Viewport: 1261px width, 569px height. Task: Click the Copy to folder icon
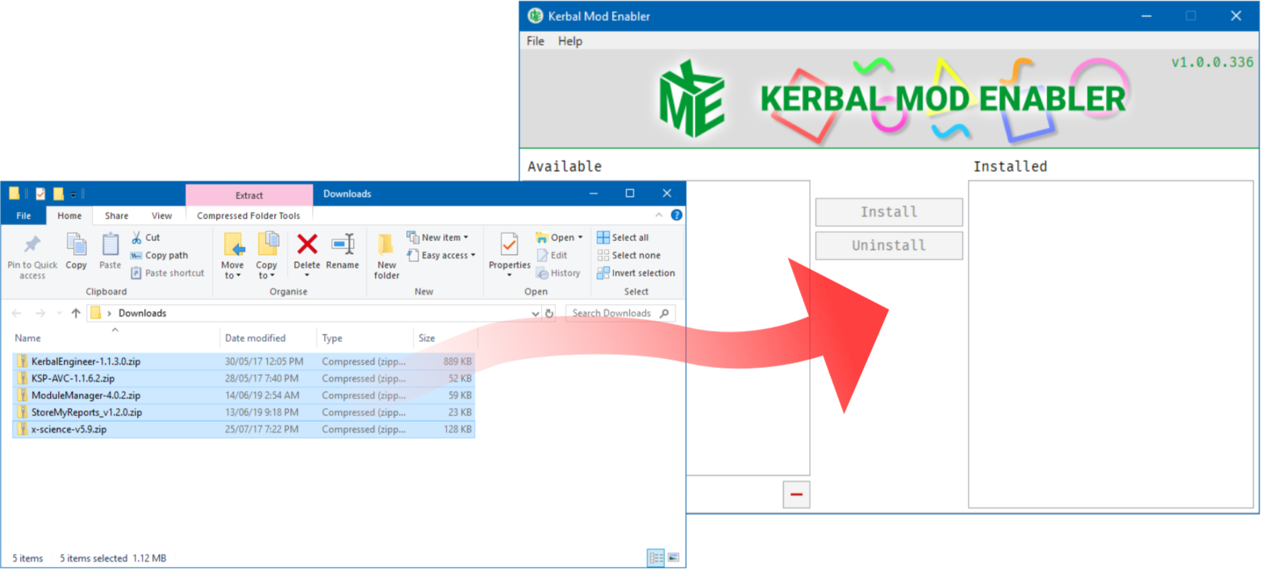tap(267, 245)
